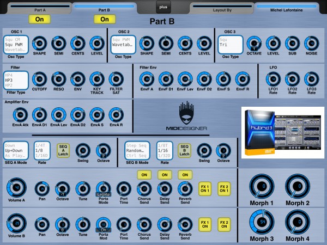Click the Morph 2 knob

[298, 186]
